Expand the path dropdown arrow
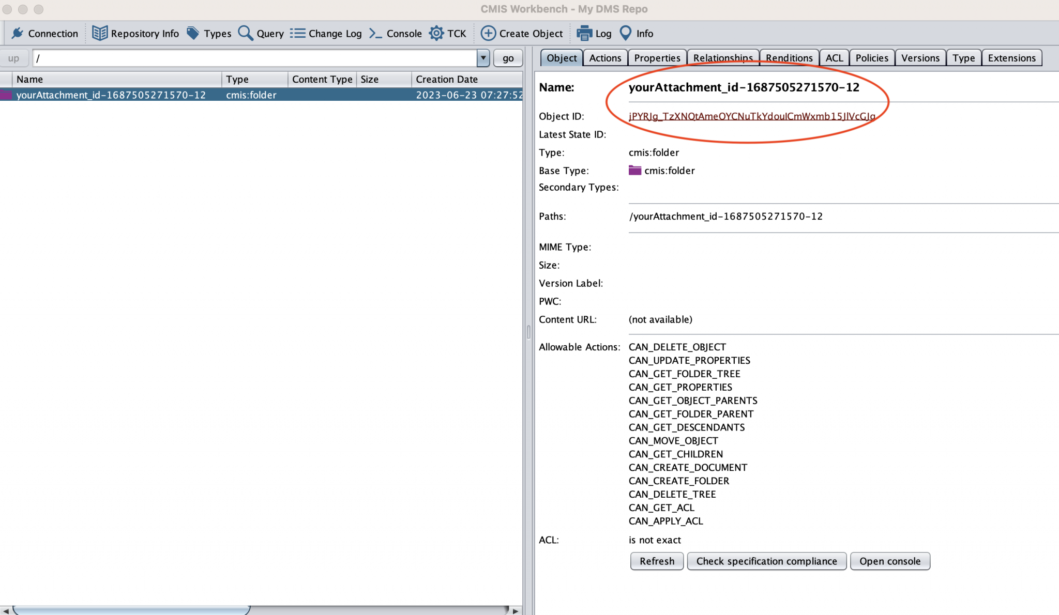This screenshot has height=615, width=1059. [483, 58]
